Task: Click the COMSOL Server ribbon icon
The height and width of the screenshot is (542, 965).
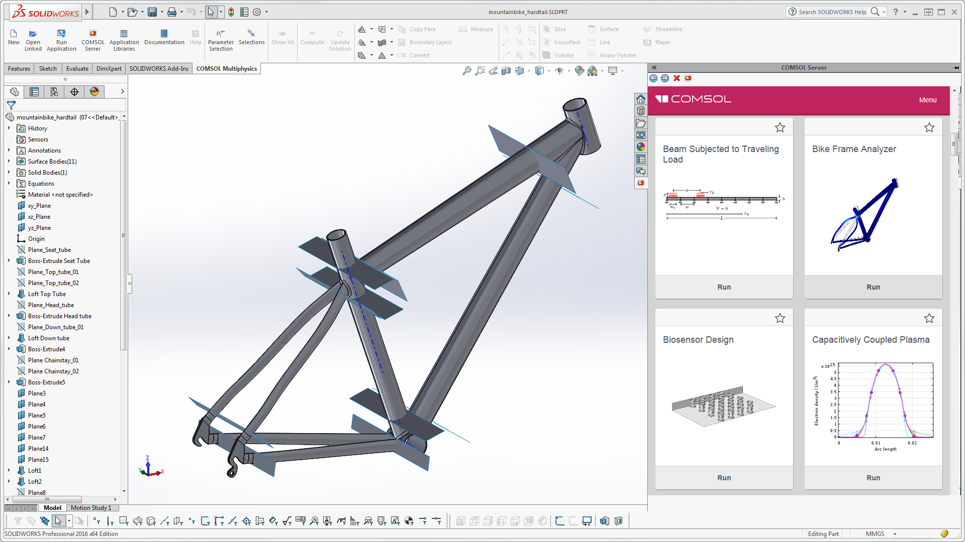Action: tap(93, 39)
